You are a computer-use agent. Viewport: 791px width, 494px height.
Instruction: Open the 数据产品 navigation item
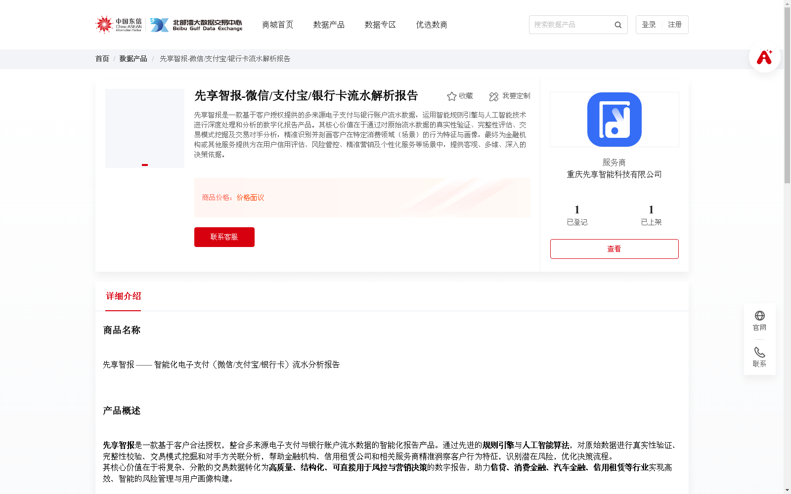click(329, 25)
